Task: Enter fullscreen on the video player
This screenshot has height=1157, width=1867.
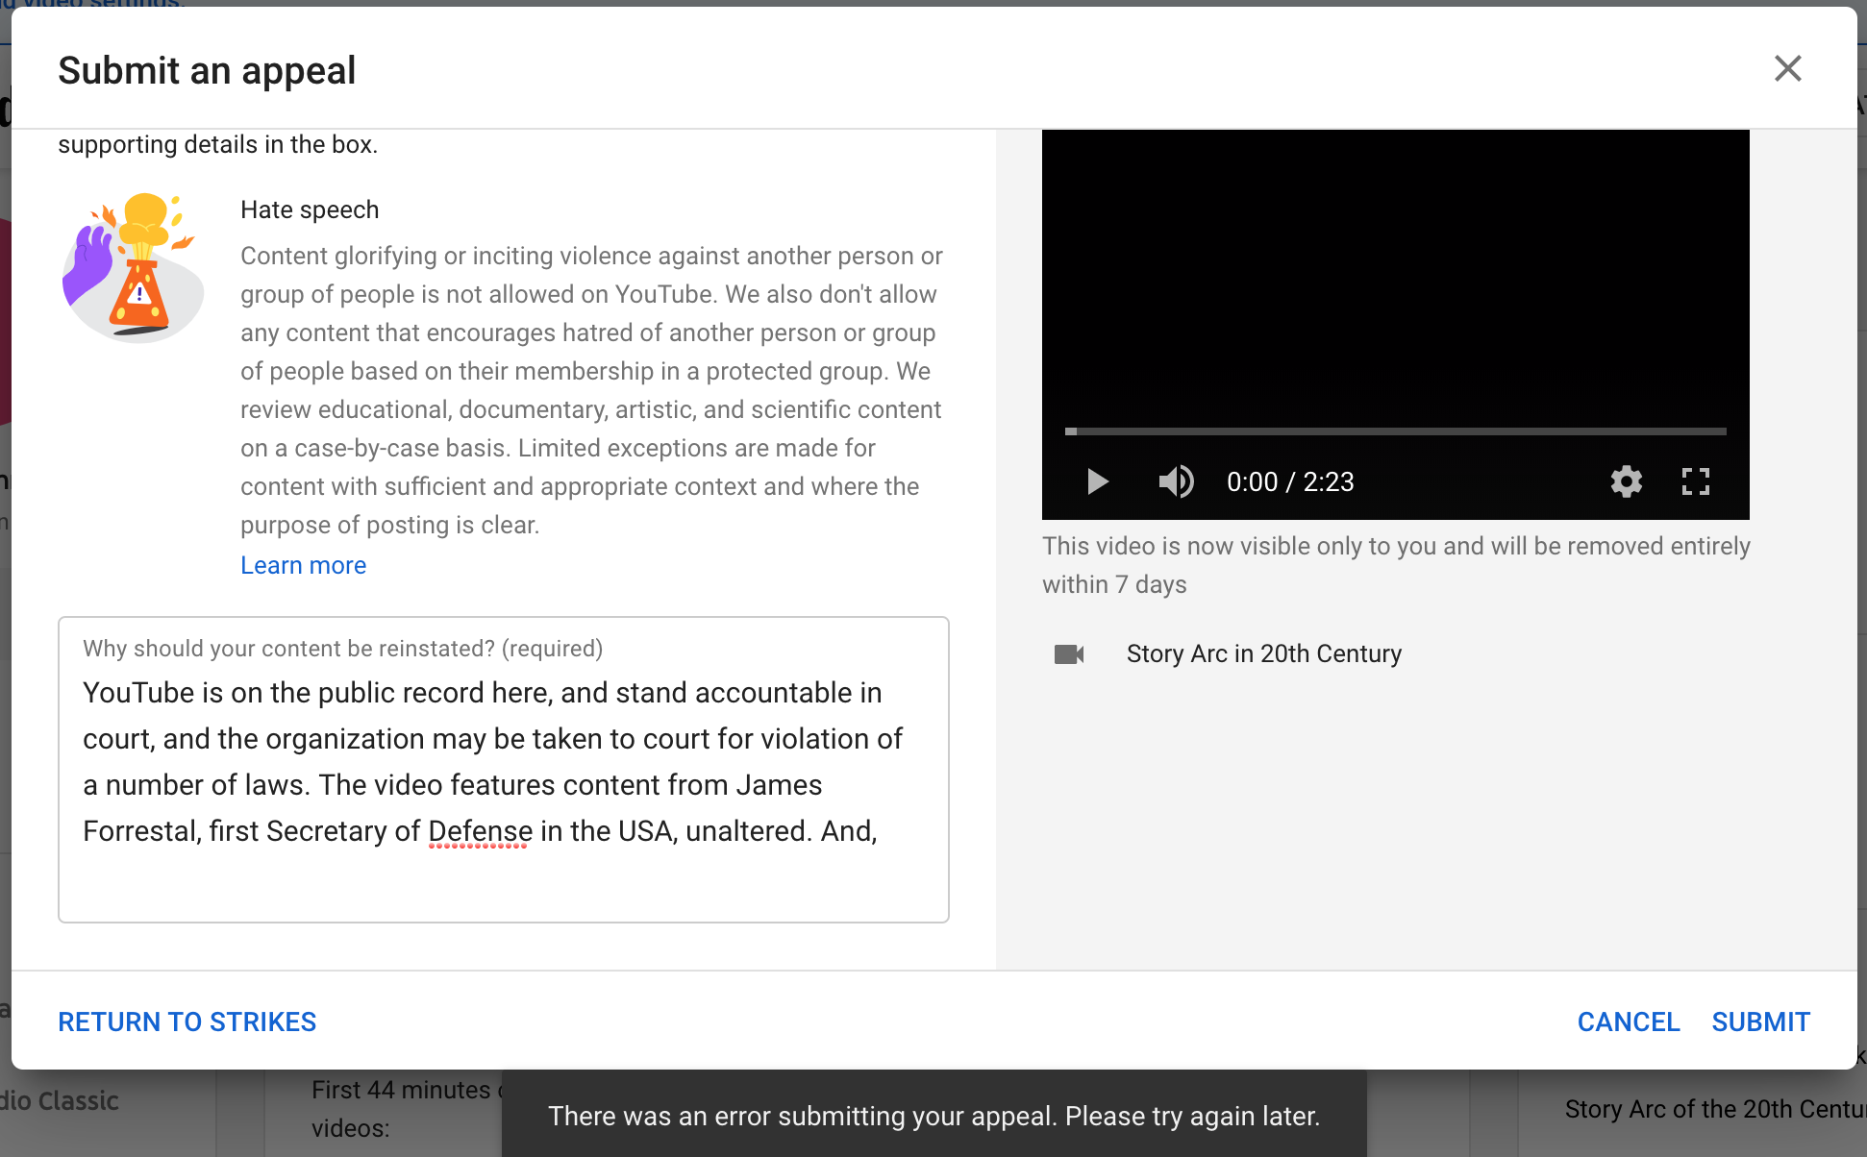Action: [x=1696, y=481]
